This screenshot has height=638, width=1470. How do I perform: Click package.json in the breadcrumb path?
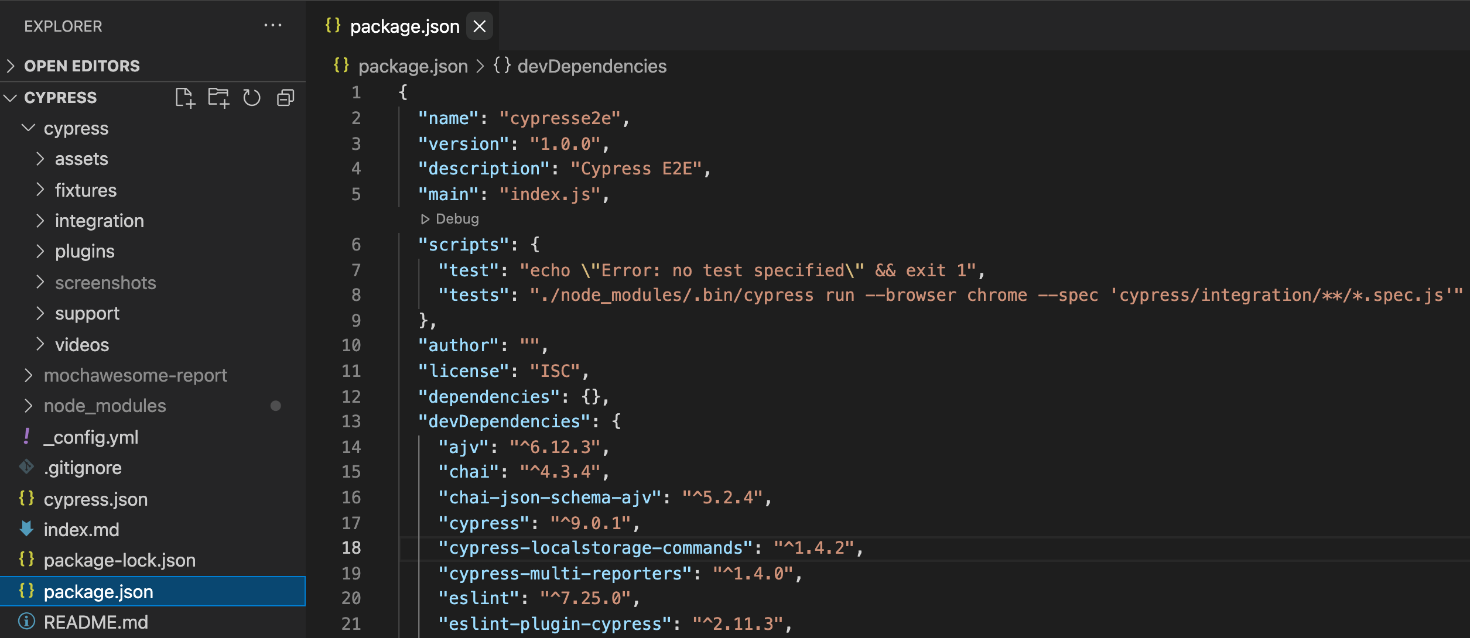(412, 66)
